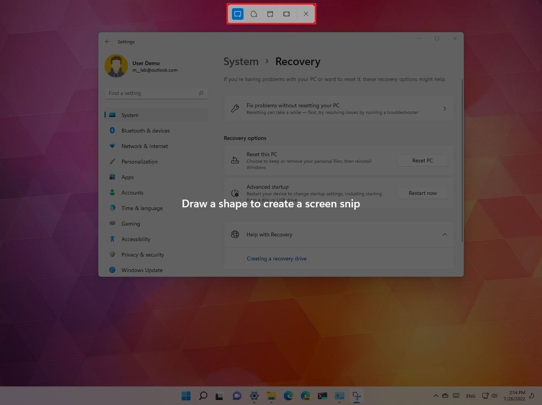Open Google Chrome from the taskbar
Screen dimensions: 542x405
305,396
